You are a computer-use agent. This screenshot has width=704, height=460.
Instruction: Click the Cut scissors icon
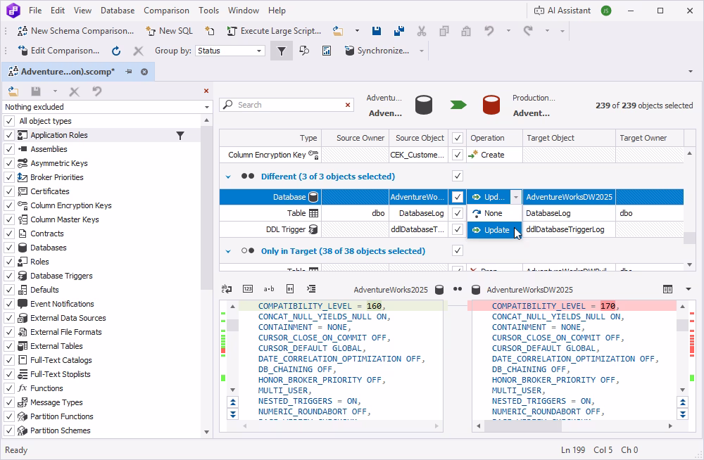click(x=421, y=31)
